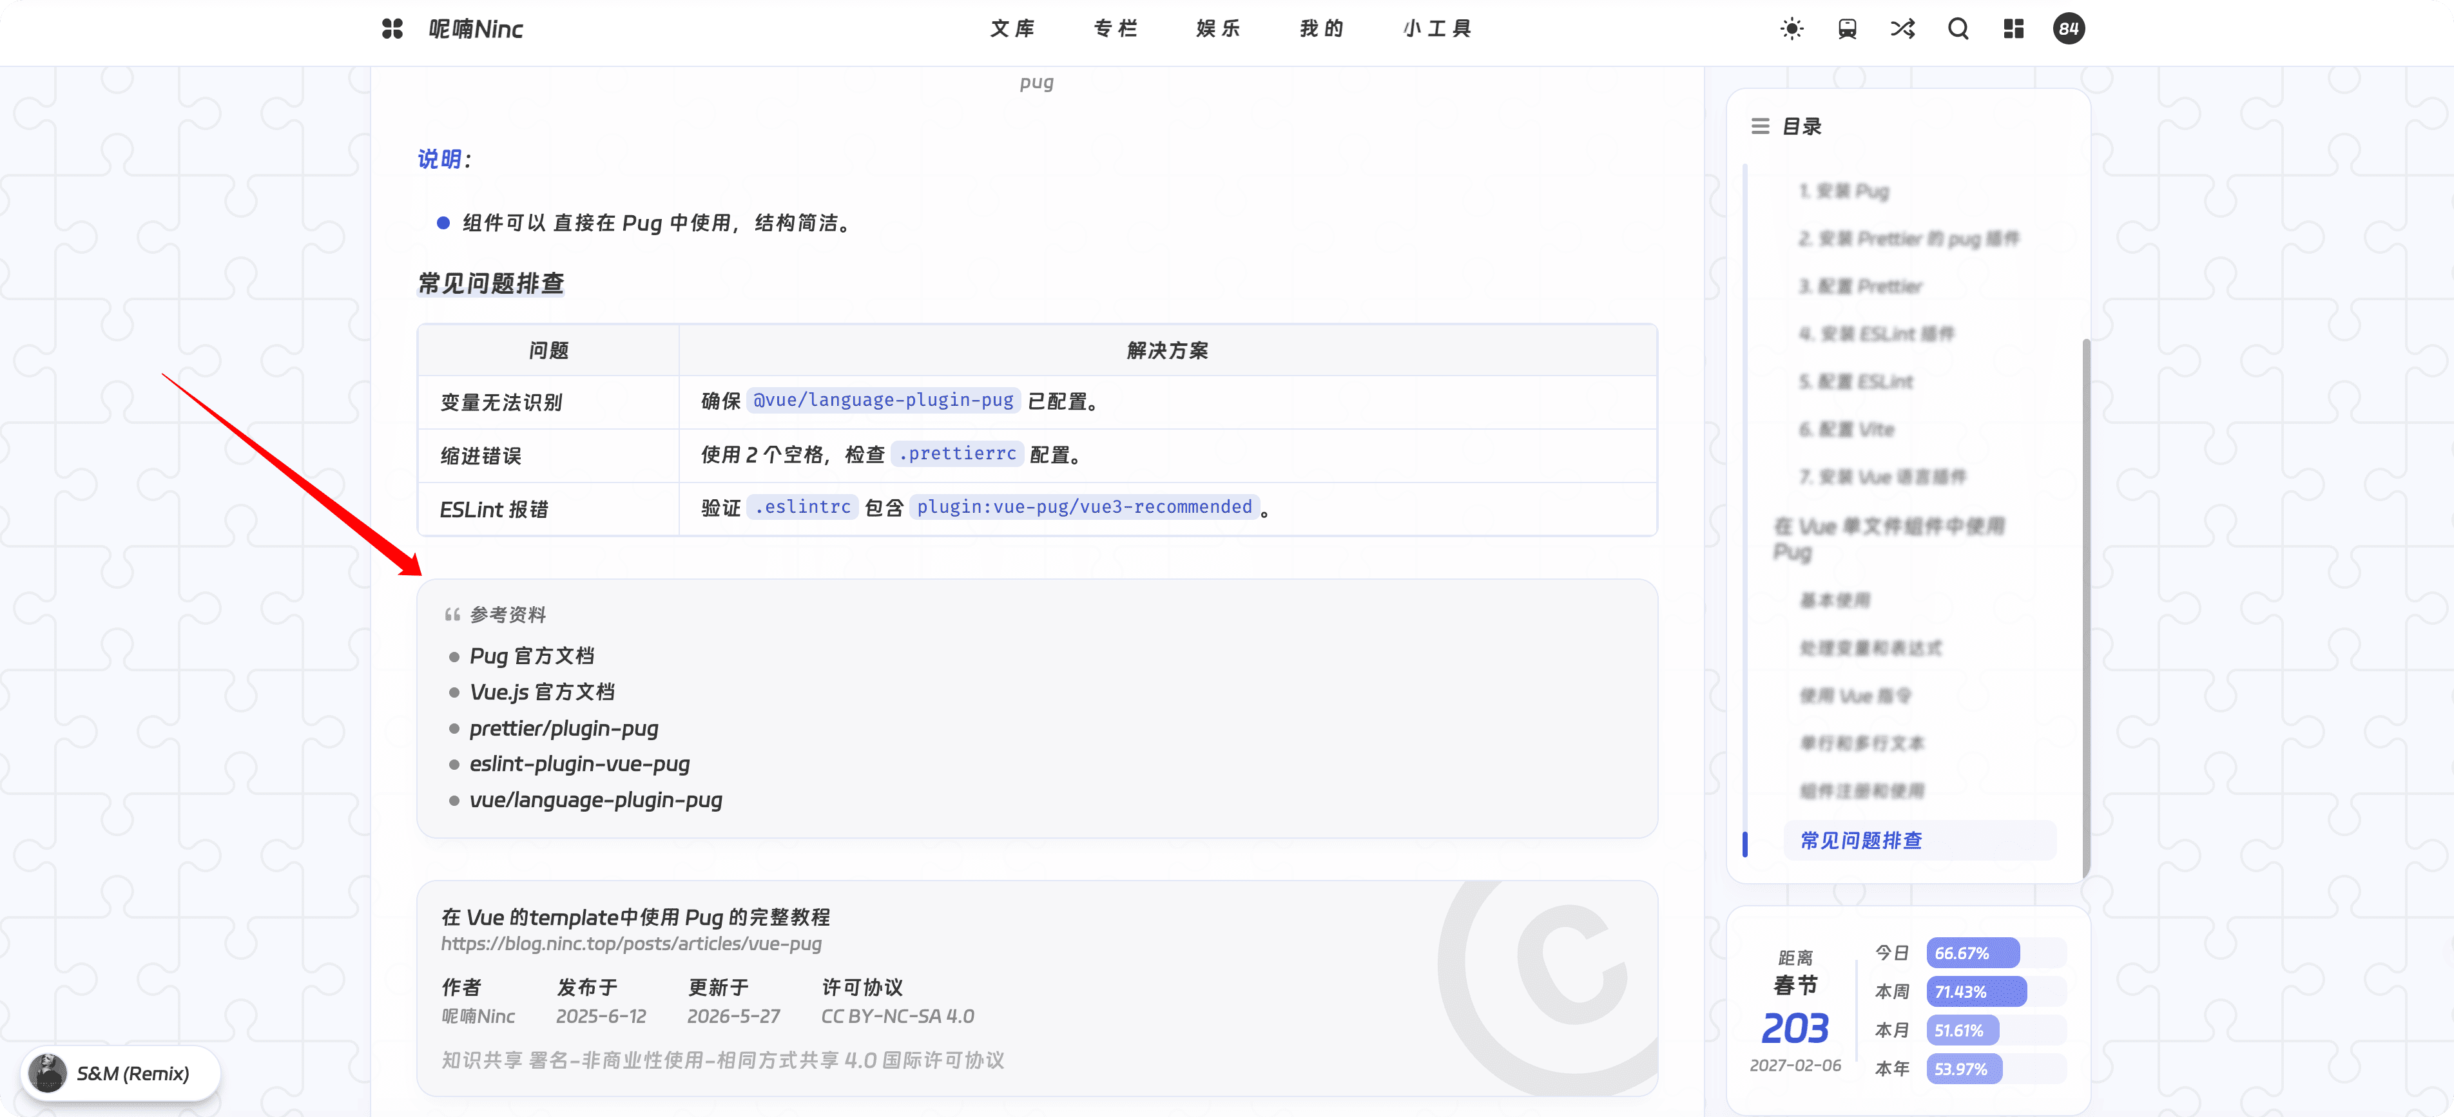Click the .prettierrc inline code

click(956, 453)
